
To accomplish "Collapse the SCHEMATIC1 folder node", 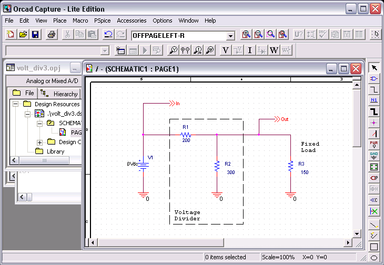I will (x=39, y=124).
